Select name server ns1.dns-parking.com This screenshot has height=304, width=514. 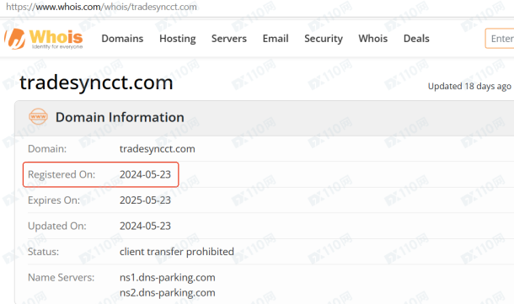(168, 277)
